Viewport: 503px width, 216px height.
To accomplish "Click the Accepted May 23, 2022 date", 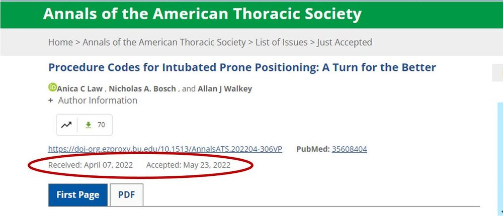I will pyautogui.click(x=188, y=165).
